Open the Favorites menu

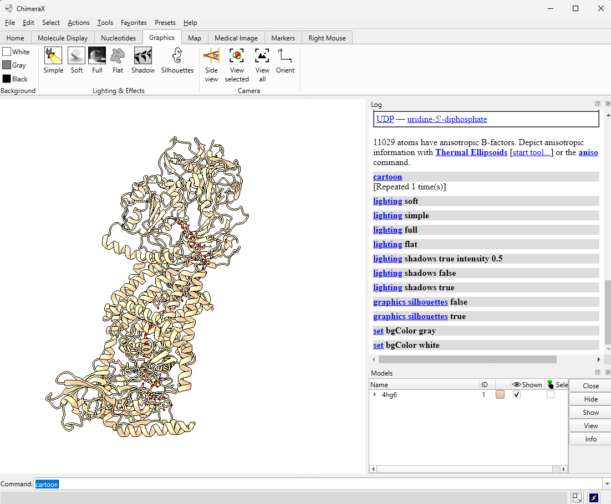(x=134, y=23)
